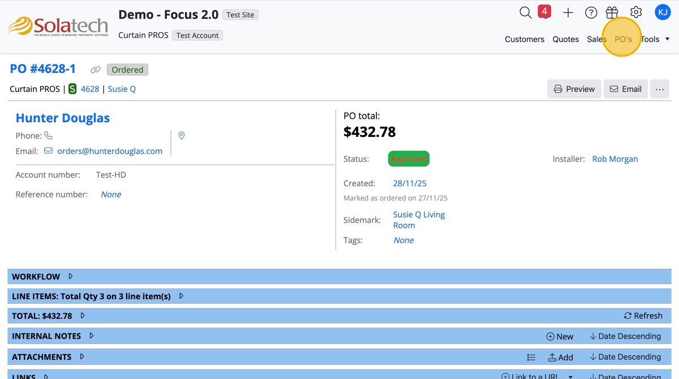Open the help question mark icon
Screen dimensions: 679x379
point(591,12)
